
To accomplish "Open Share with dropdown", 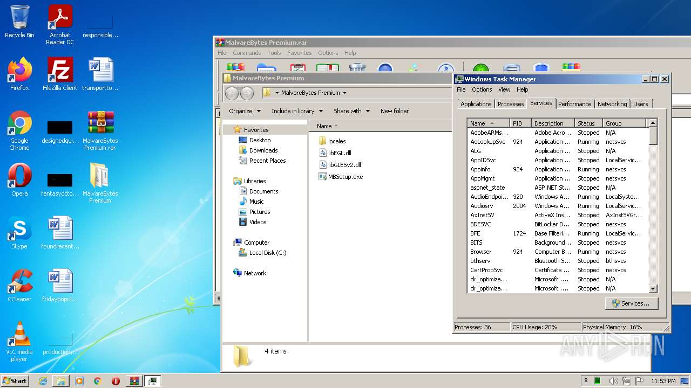I will click(351, 110).
